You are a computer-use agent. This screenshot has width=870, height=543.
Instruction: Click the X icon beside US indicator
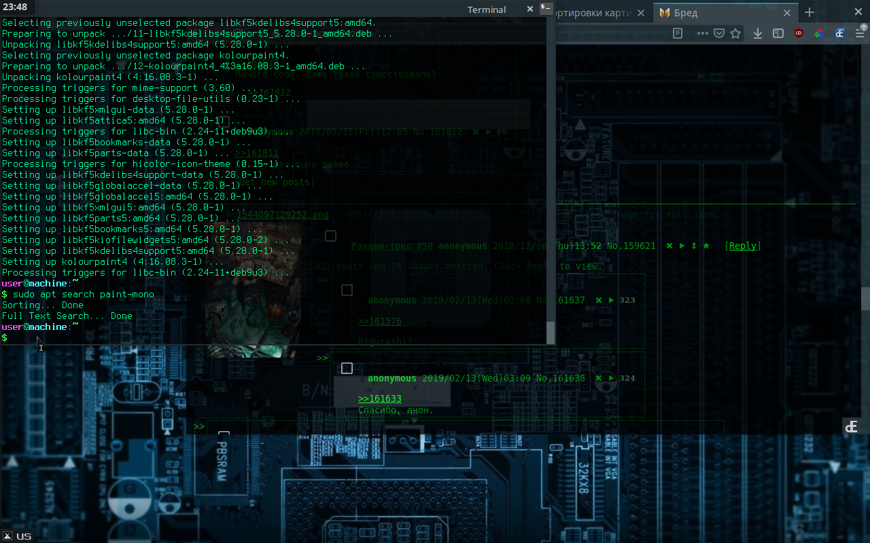pos(7,536)
